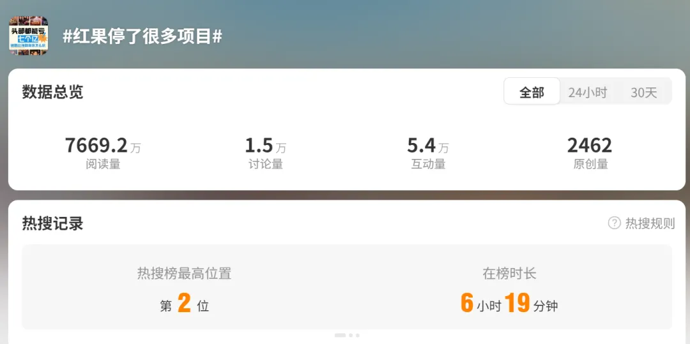Select the 全部 time range tab
This screenshot has height=344, width=690.
[x=532, y=91]
